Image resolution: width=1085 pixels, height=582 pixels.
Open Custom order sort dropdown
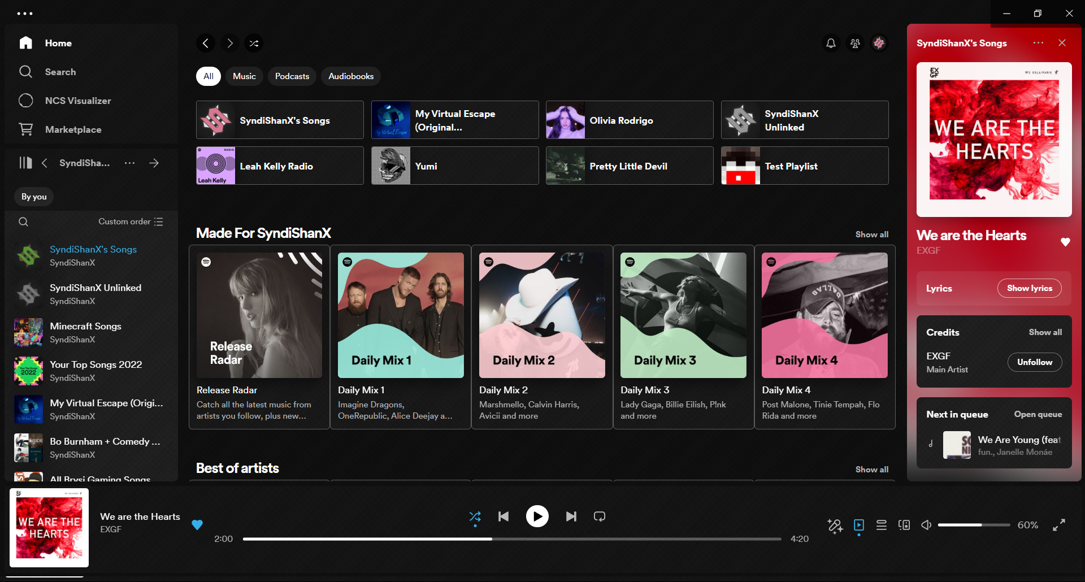tap(131, 221)
